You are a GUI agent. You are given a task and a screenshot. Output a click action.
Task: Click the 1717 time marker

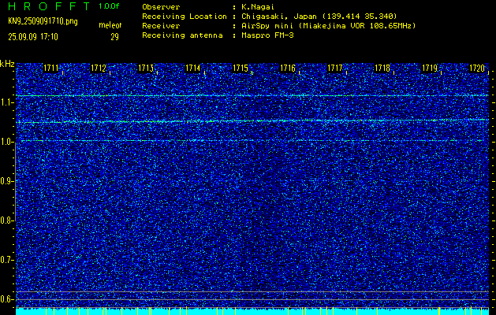tap(335, 68)
